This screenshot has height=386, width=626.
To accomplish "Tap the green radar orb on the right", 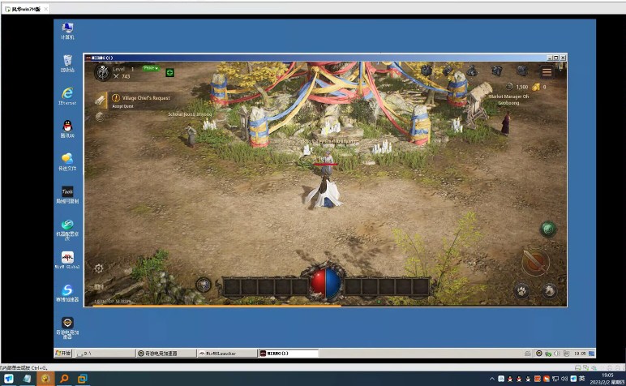I will pyautogui.click(x=548, y=229).
